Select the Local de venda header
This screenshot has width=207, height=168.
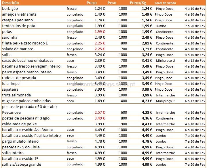(165, 3)
